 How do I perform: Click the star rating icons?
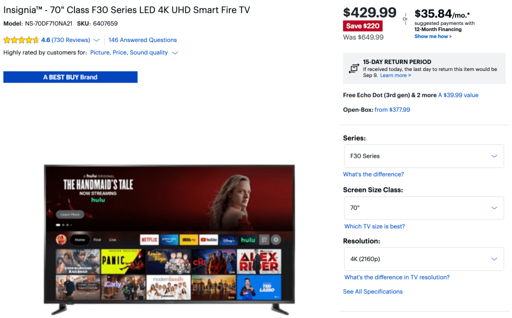(21, 40)
